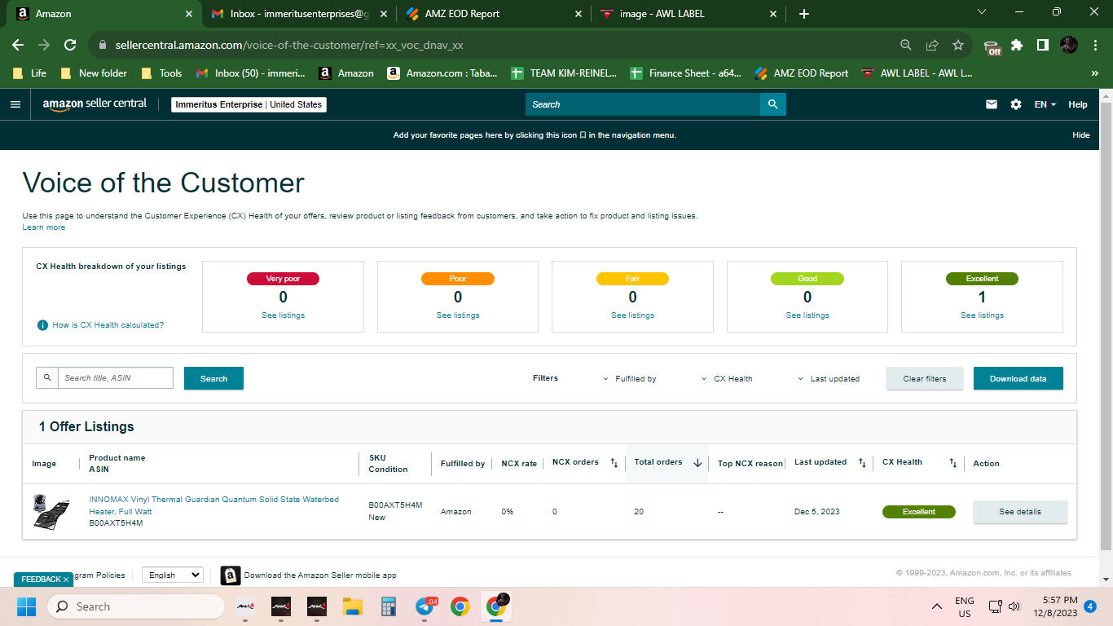This screenshot has width=1113, height=626.
Task: Open the Chrome extensions puzzle icon
Action: (x=1017, y=45)
